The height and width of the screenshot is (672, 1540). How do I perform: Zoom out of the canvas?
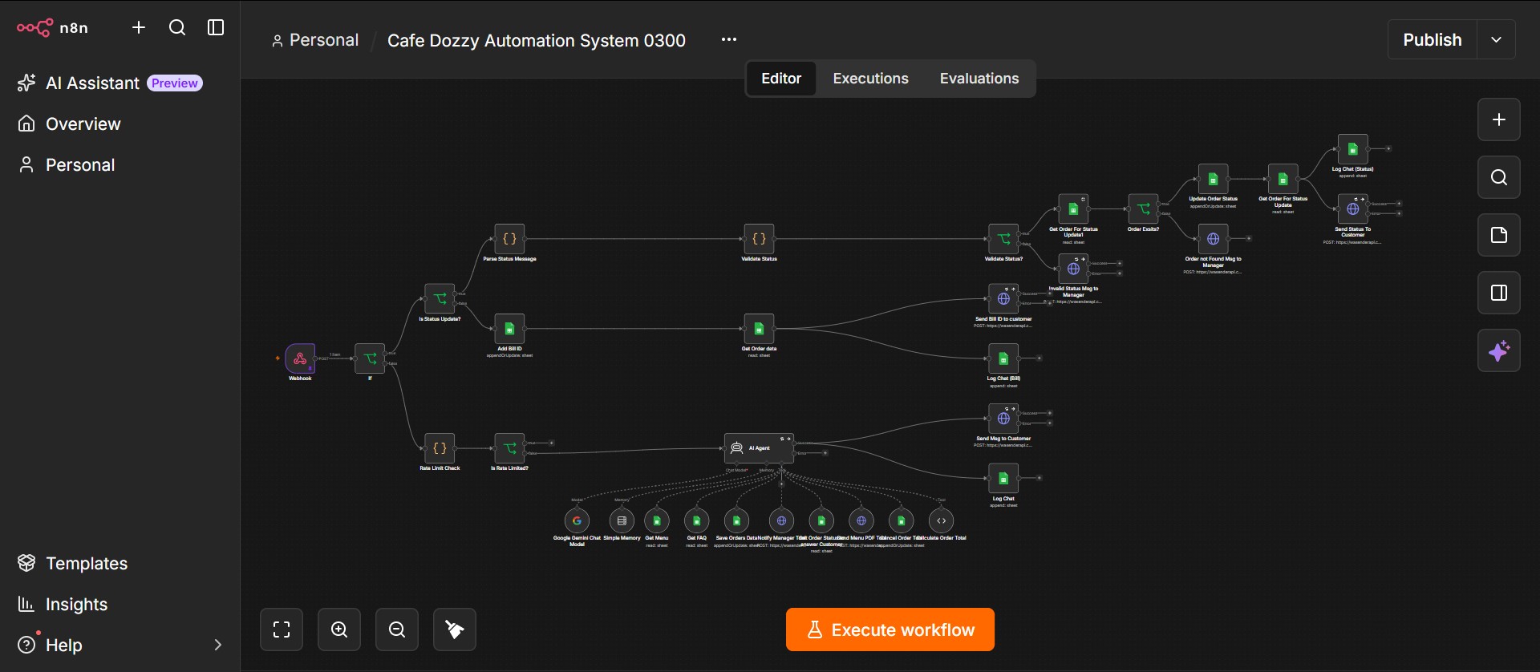coord(397,629)
